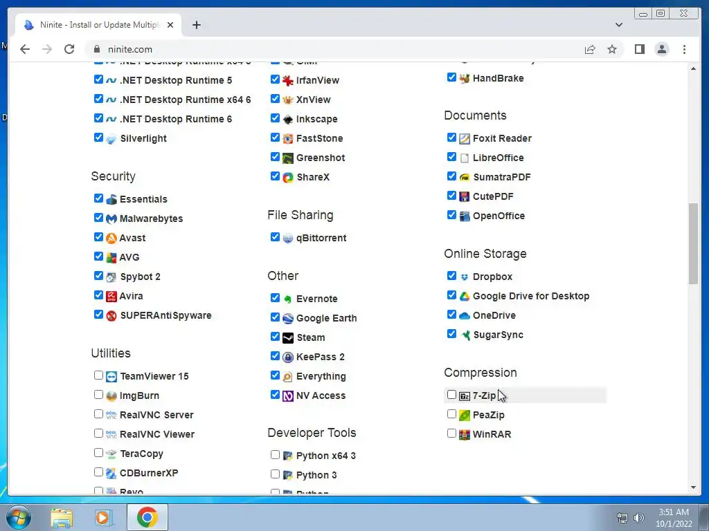
Task: Click the page's vertical scrollbar thumb
Action: 693,244
